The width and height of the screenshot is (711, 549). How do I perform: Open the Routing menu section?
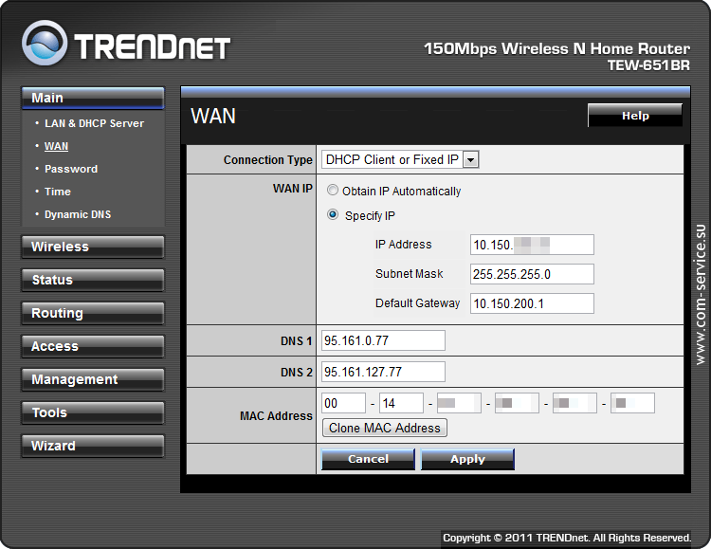(x=93, y=313)
